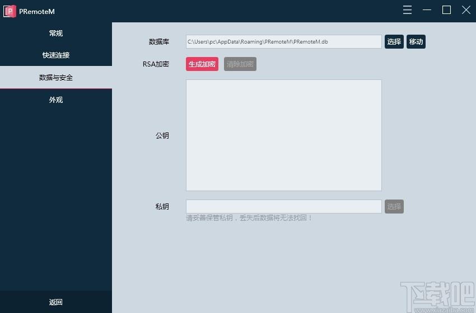Viewport: 476px width, 313px height.
Task: Click the red 生成加密 button
Action: click(202, 64)
